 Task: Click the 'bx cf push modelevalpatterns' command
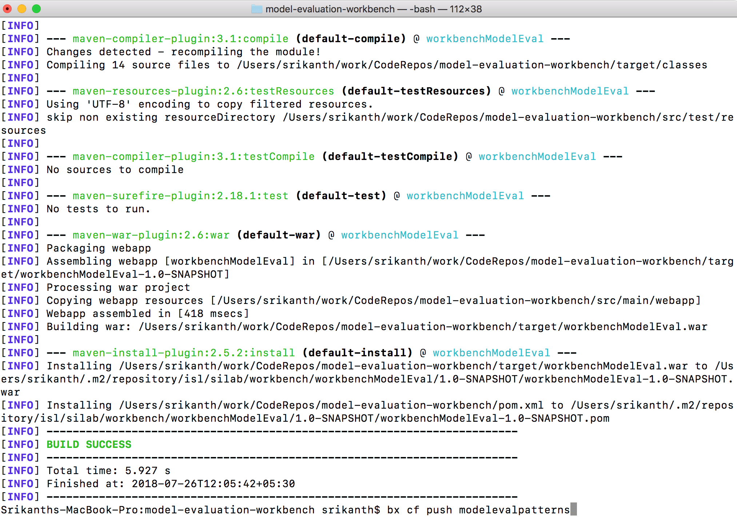pyautogui.click(x=478, y=510)
